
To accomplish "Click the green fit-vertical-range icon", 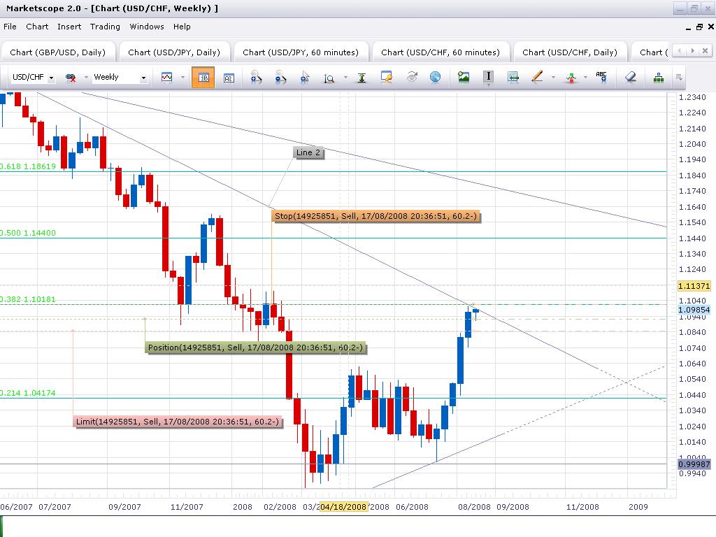I will (361, 78).
